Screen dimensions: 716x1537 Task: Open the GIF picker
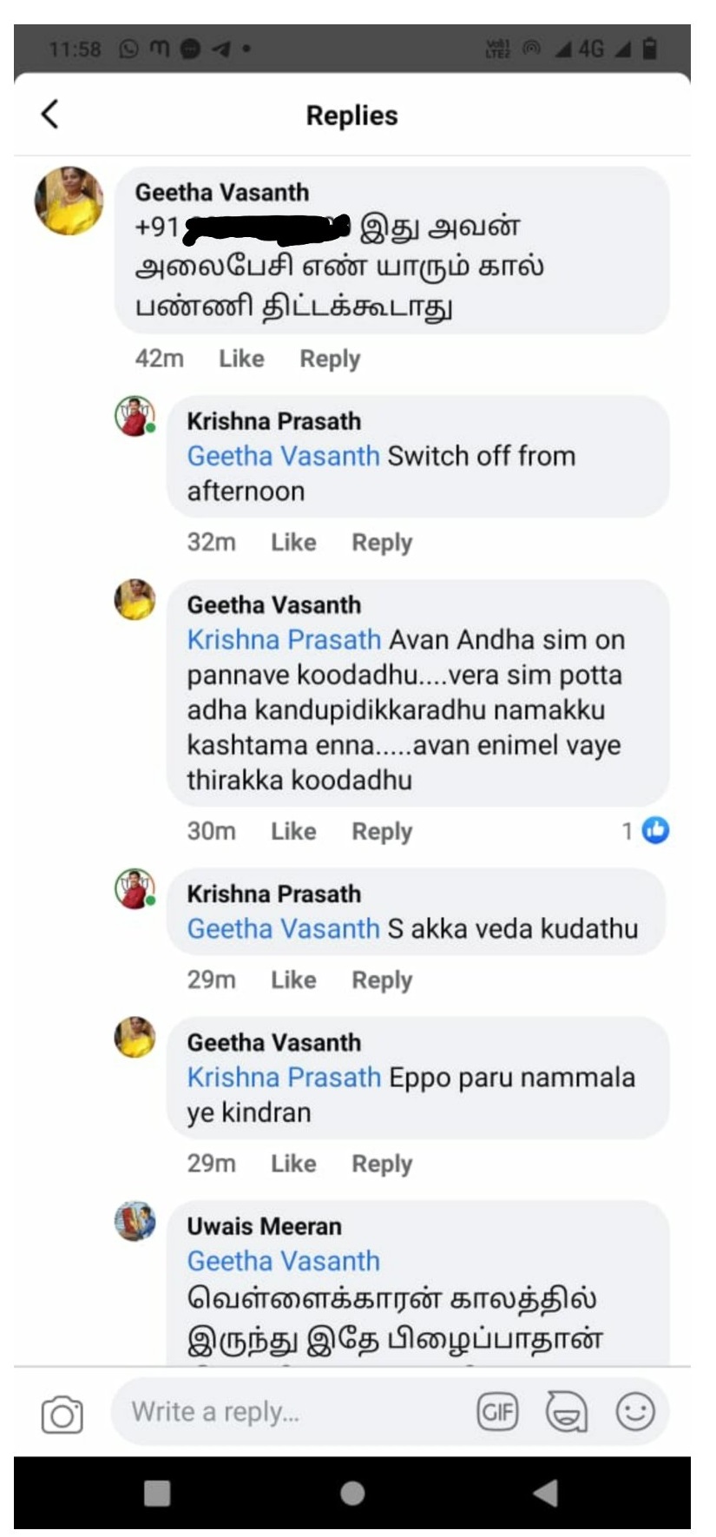pyautogui.click(x=497, y=1412)
